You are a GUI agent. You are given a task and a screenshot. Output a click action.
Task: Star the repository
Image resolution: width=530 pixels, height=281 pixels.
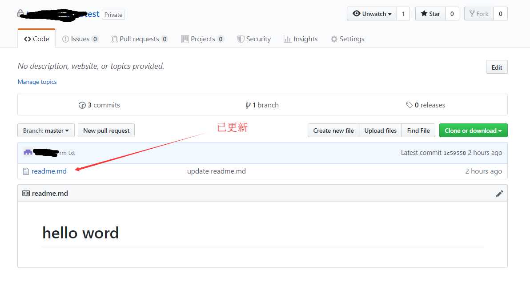pos(430,14)
